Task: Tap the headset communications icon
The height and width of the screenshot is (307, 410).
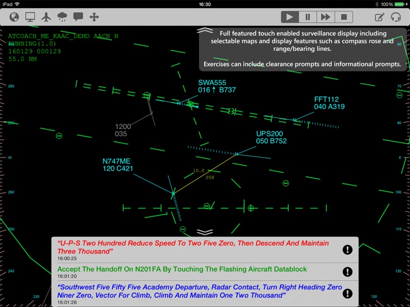Action: point(396,17)
